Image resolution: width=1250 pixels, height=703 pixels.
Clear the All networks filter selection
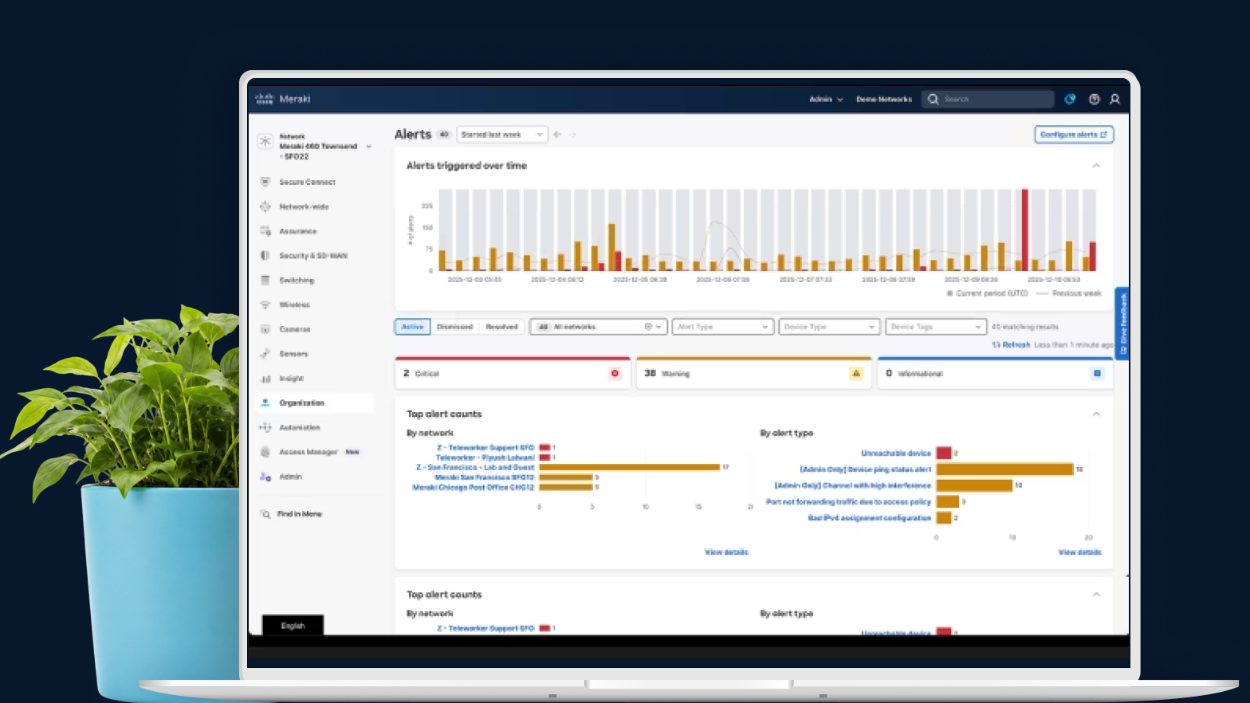tap(648, 327)
